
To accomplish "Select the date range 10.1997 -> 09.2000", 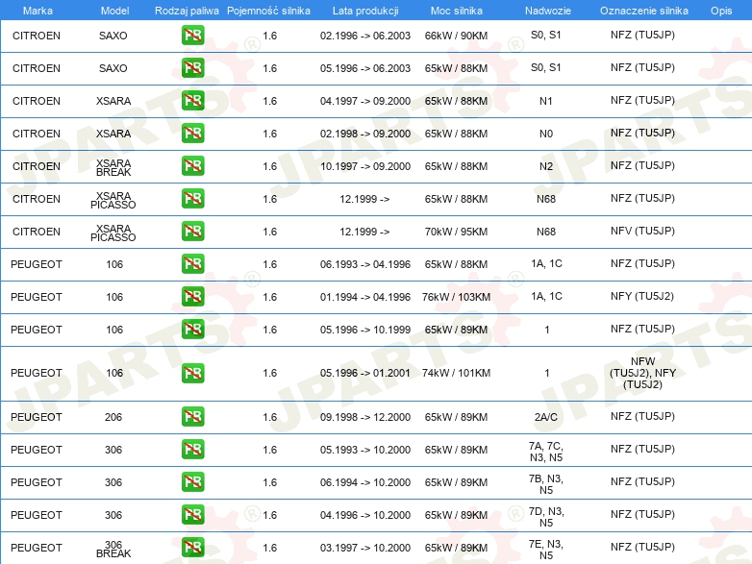I will click(x=365, y=166).
